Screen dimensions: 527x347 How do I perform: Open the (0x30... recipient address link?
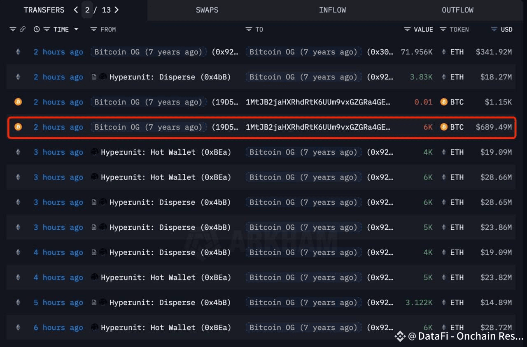click(x=380, y=52)
